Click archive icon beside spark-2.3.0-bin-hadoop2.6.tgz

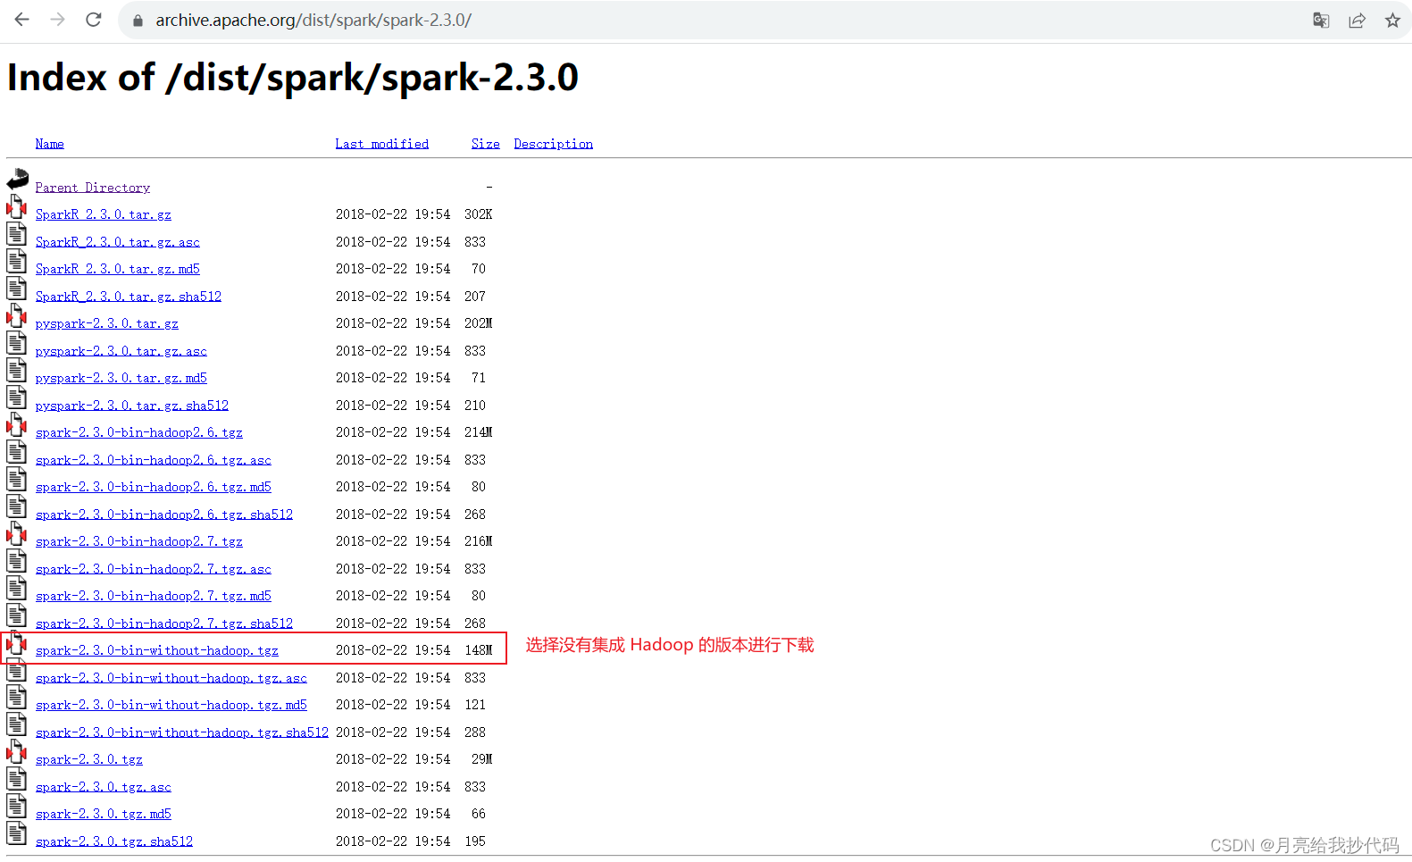(x=17, y=425)
